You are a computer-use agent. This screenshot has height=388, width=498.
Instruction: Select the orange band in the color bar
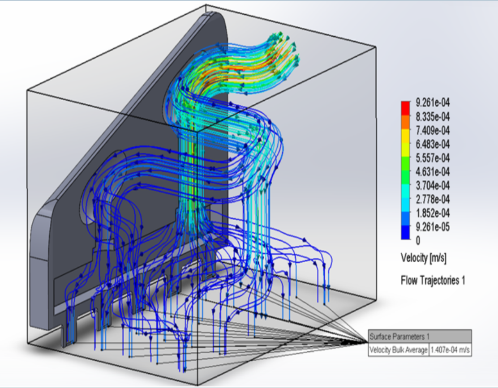[406, 121]
